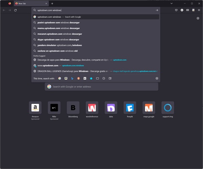203x169 pixels.
Task: Click the Go arrow in address bar
Action: (157, 10)
